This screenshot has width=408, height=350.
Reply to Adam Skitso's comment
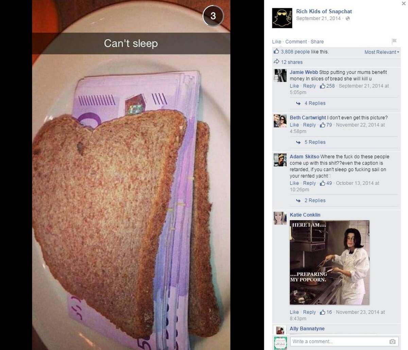[309, 183]
